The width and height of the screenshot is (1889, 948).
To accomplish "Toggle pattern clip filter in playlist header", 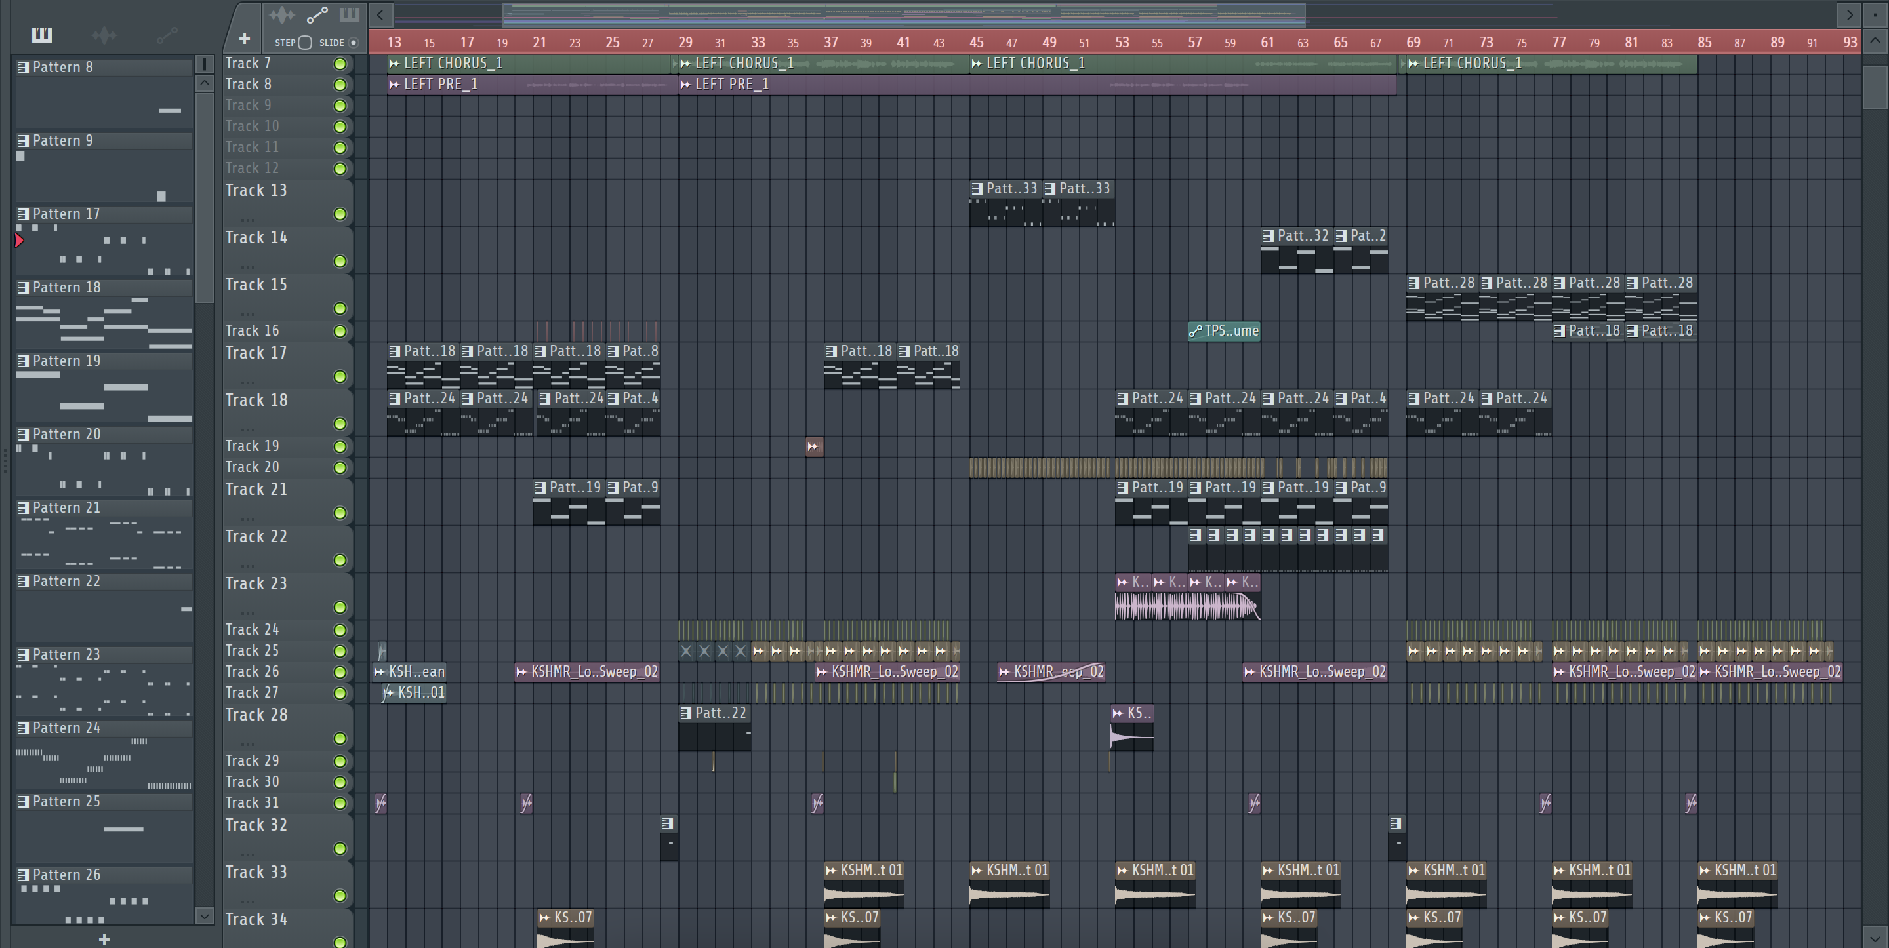I will 350,14.
